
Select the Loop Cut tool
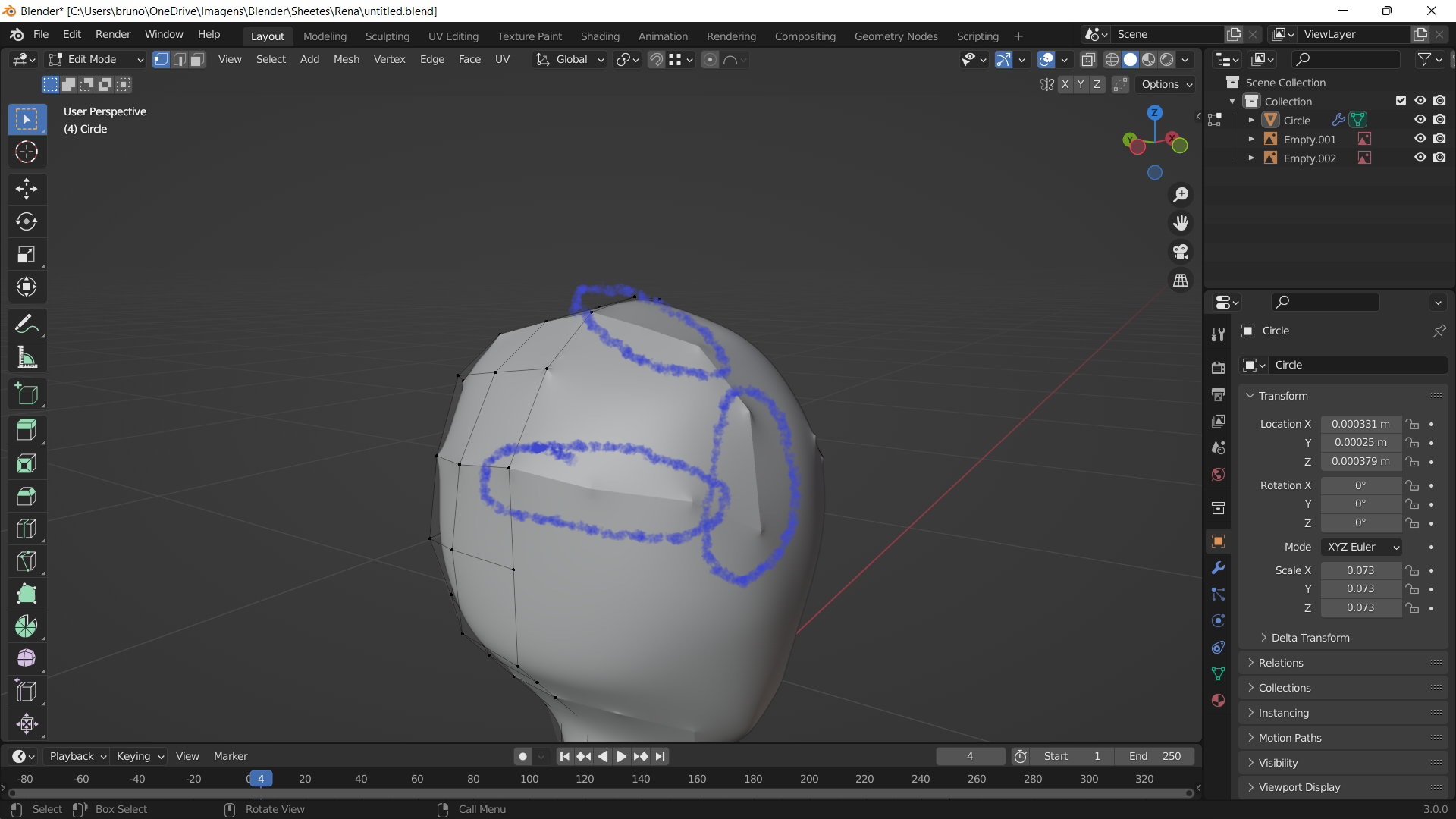[x=27, y=529]
